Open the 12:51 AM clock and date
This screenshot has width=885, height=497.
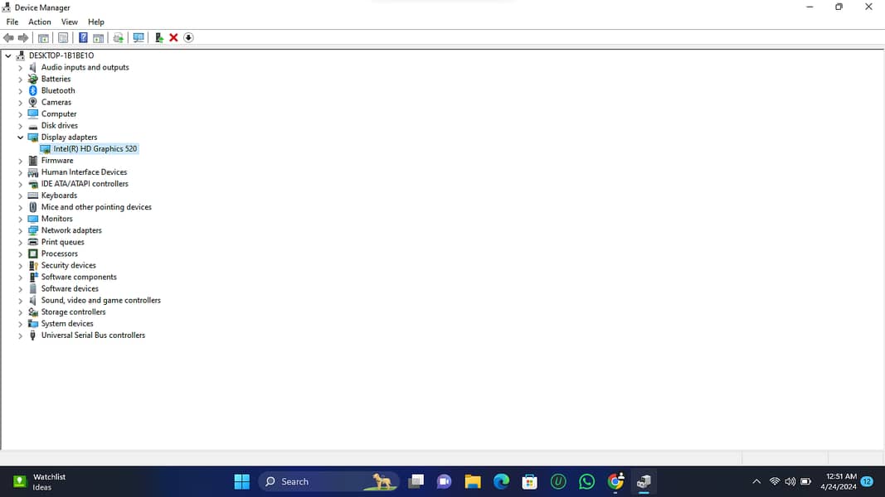tap(839, 482)
